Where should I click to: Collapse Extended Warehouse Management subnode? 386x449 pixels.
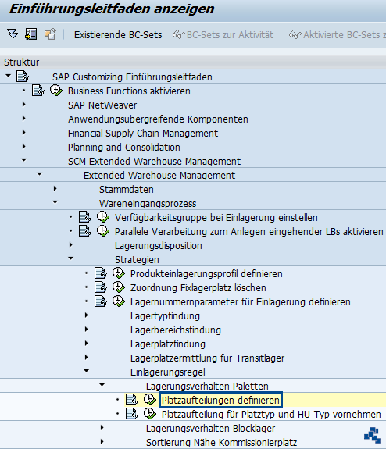click(40, 174)
